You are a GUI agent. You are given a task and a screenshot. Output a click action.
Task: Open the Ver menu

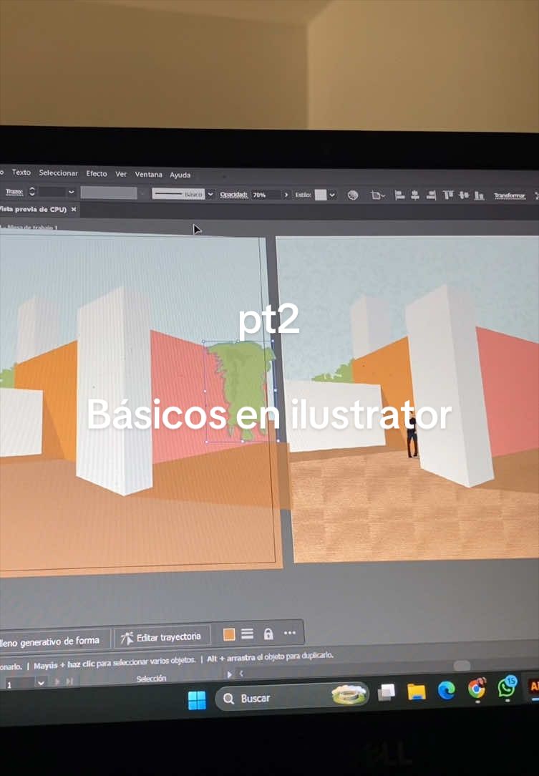click(121, 174)
